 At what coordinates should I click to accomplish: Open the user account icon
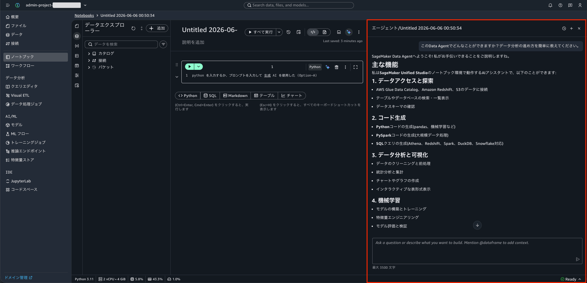[x=580, y=5]
